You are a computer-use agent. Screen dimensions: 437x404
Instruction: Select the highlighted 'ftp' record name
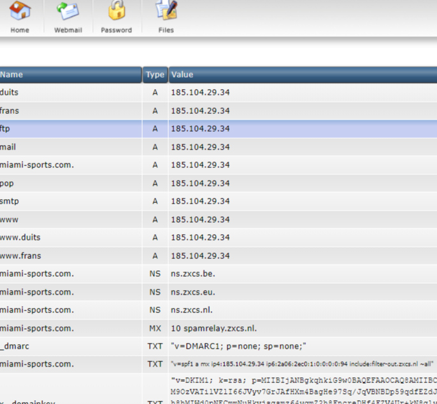point(4,129)
